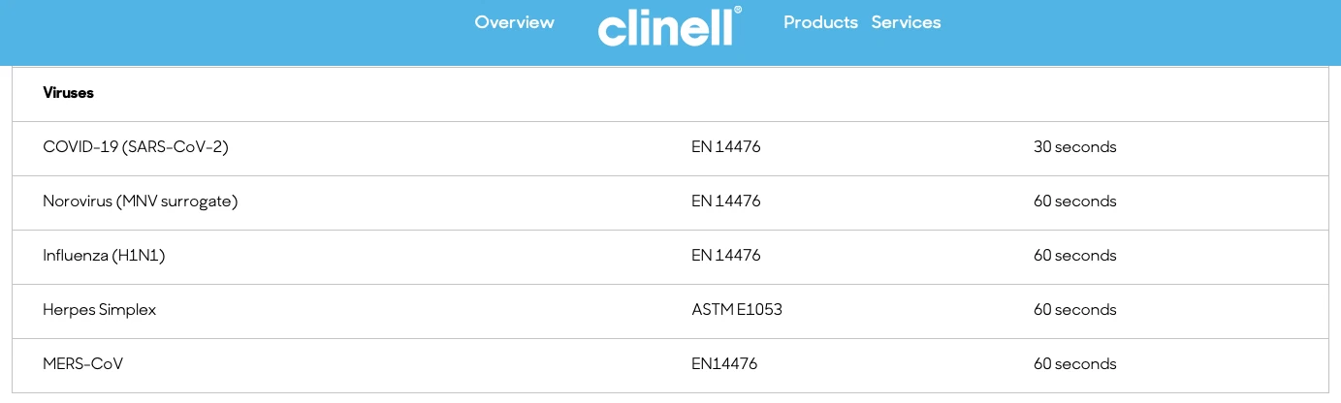This screenshot has height=403, width=1341.
Task: Select Influenza 60 seconds contact time
Action: (1074, 256)
